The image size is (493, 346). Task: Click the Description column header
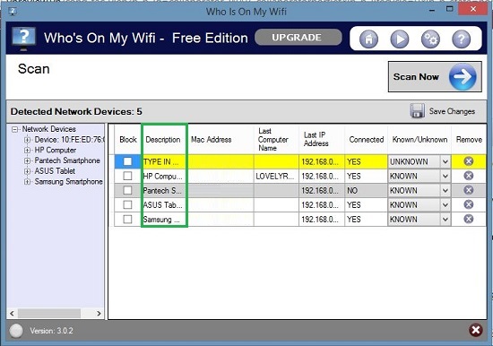coord(163,139)
